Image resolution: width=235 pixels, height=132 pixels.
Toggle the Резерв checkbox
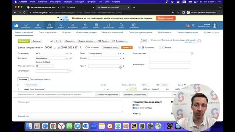click(163, 47)
